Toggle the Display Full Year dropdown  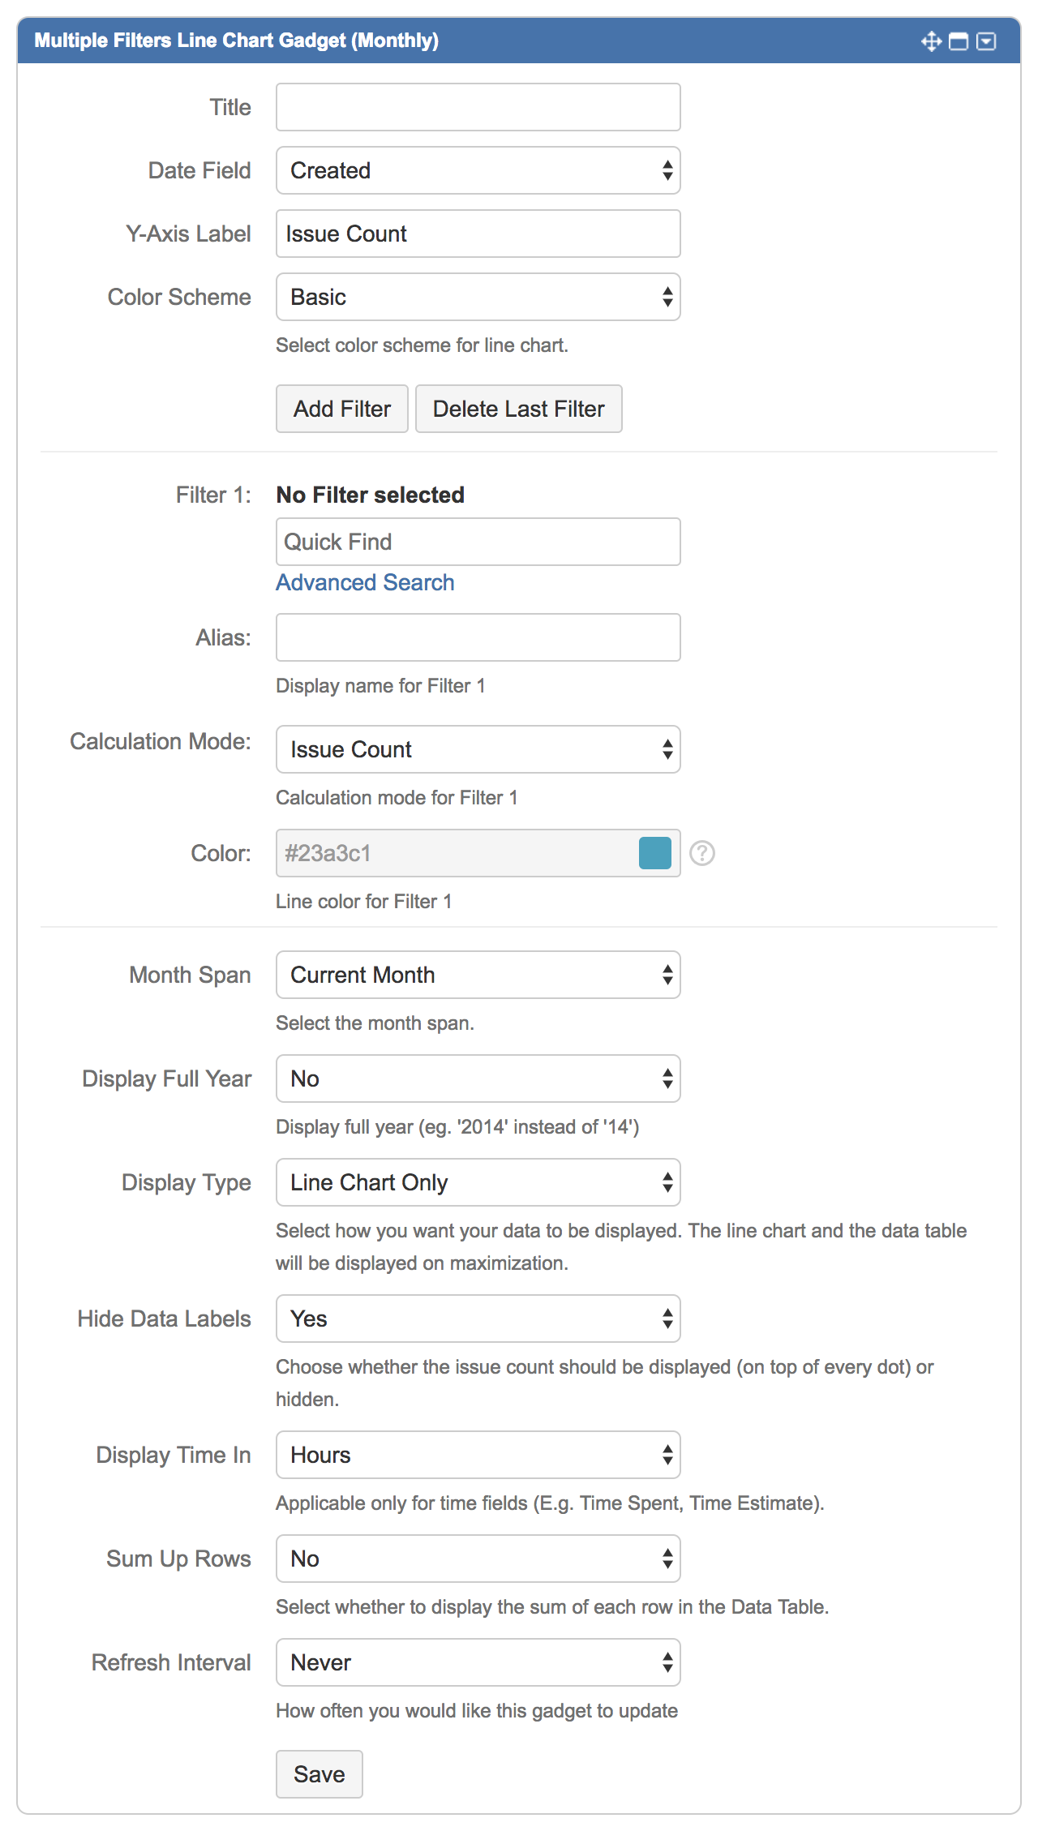point(478,1078)
